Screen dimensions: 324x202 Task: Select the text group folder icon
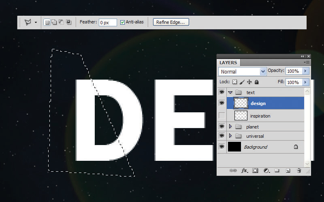click(x=239, y=92)
